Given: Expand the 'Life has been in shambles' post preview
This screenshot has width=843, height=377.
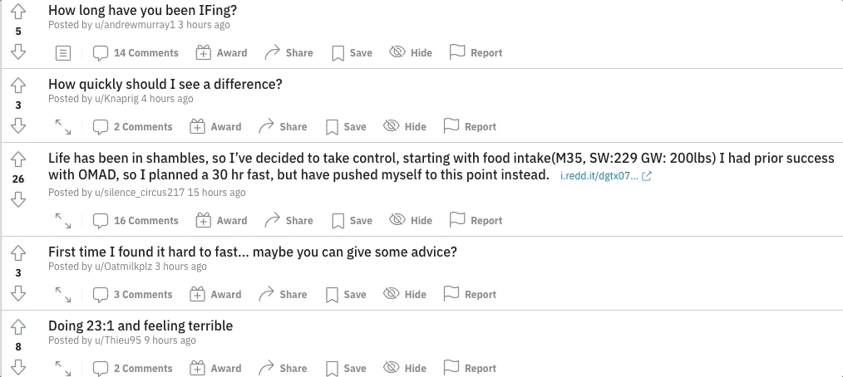Looking at the screenshot, I should click(63, 220).
